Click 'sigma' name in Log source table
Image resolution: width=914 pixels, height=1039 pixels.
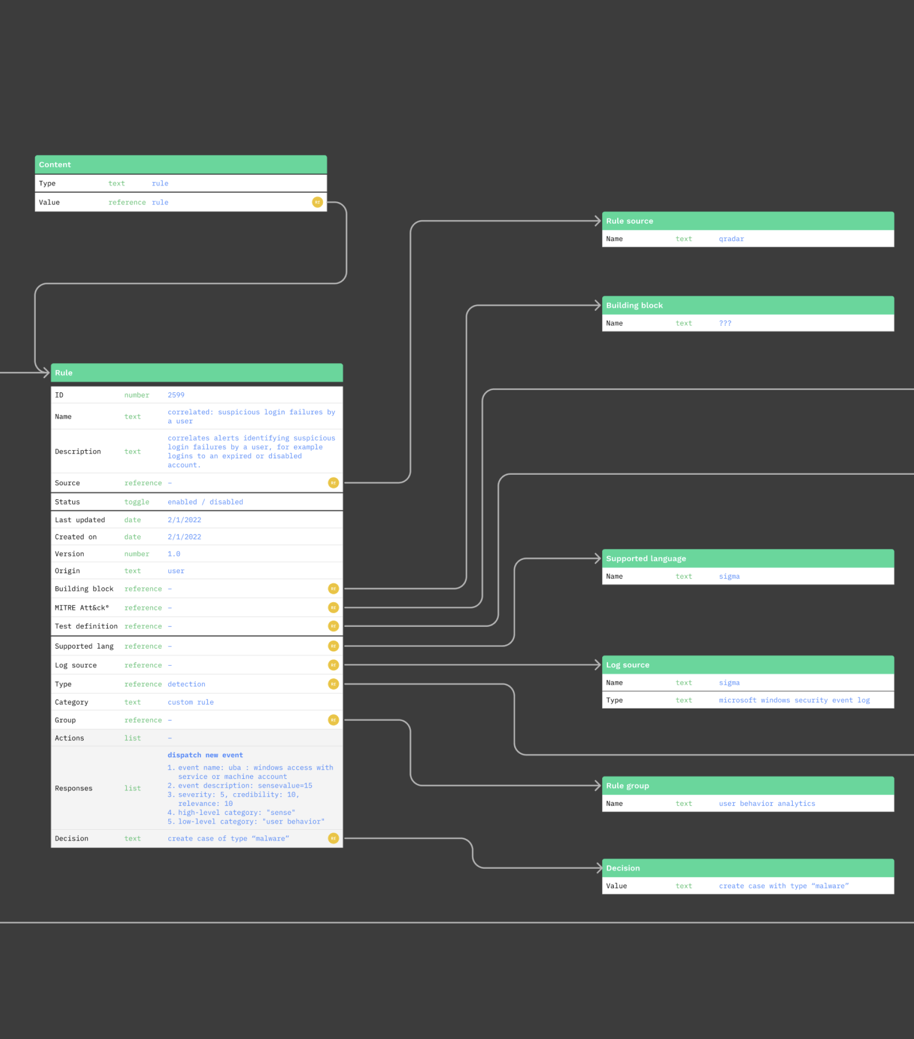(x=729, y=683)
